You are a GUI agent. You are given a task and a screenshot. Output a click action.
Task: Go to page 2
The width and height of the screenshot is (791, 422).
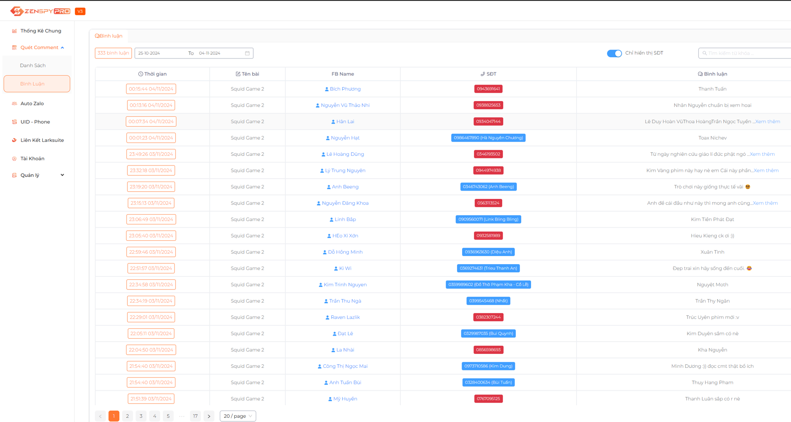tap(127, 416)
